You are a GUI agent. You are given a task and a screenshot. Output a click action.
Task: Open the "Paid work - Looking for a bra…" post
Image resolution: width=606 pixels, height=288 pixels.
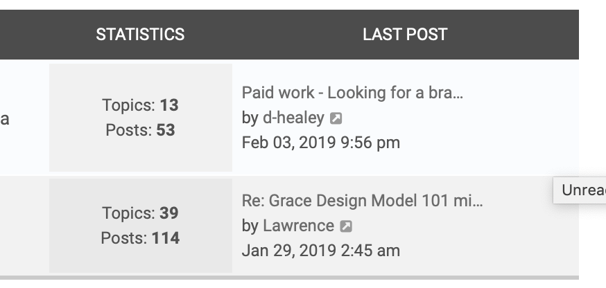coord(352,93)
